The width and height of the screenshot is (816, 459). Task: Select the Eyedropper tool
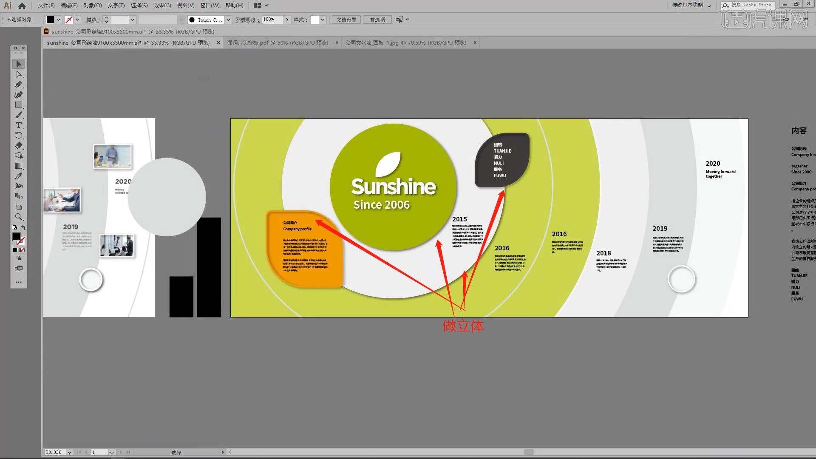[19, 176]
